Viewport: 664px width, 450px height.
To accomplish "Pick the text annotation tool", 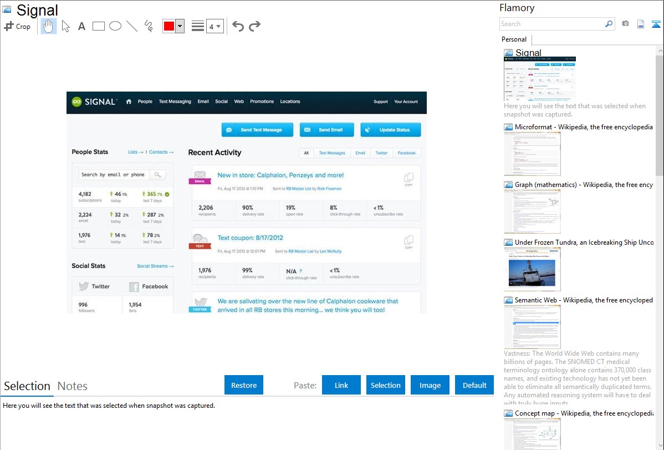I will click(x=81, y=26).
